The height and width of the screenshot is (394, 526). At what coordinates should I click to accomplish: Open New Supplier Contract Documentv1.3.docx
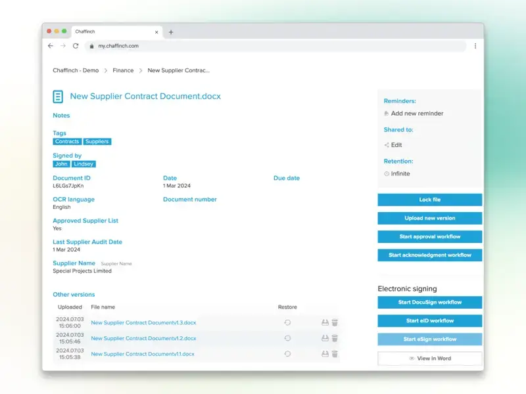click(x=143, y=322)
